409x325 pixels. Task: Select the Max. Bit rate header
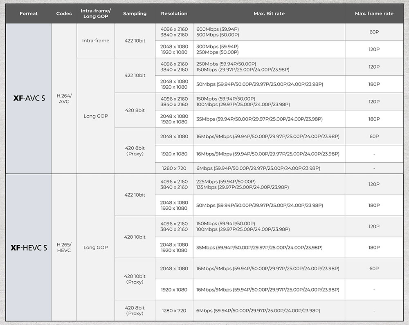tap(269, 13)
